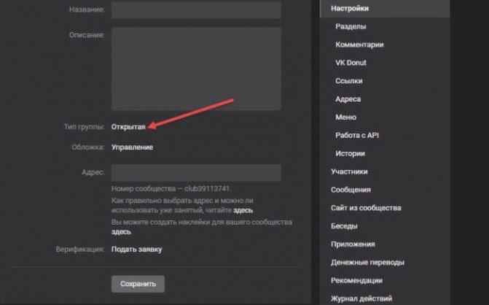489x305 pixels.
Task: Click the Подать заявку verification link
Action: coord(136,250)
